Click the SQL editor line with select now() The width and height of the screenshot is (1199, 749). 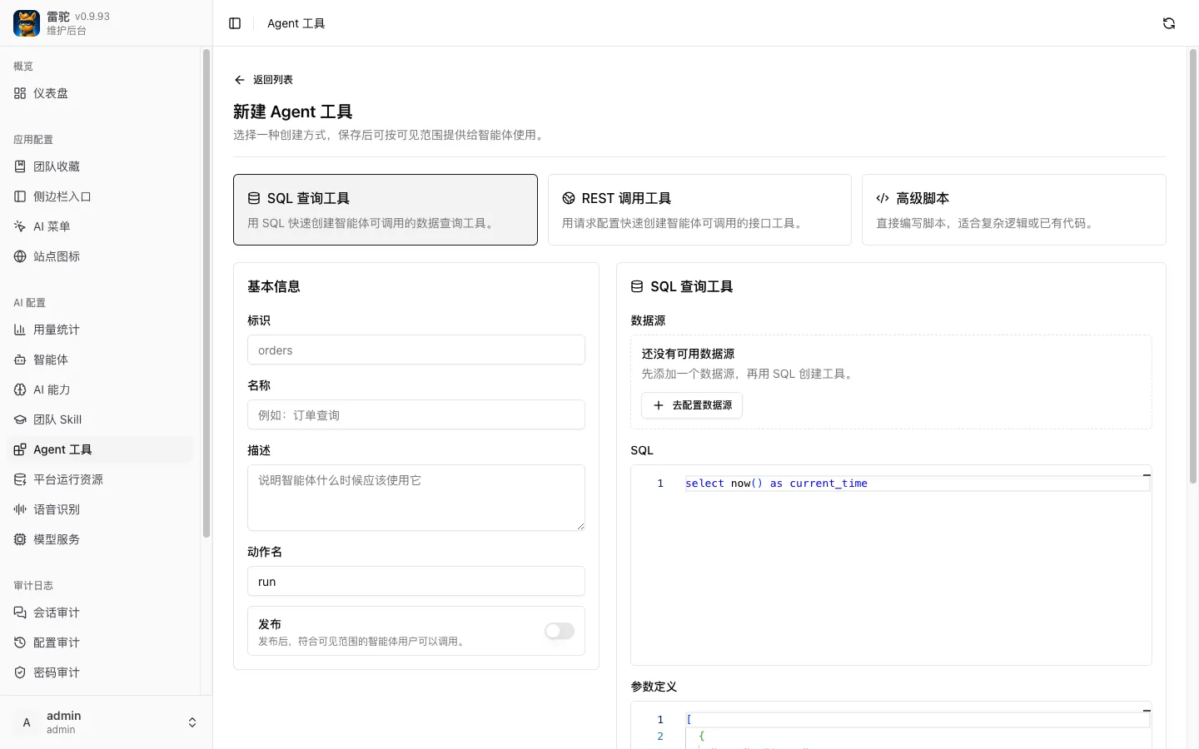click(x=917, y=484)
